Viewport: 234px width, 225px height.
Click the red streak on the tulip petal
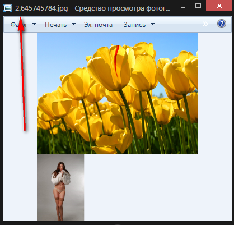(116, 61)
